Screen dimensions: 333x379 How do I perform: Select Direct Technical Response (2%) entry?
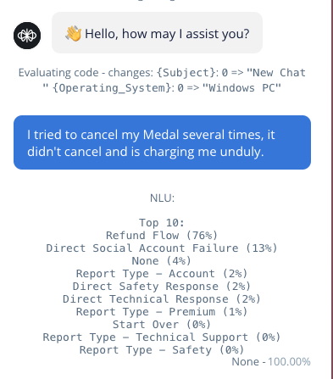162,299
